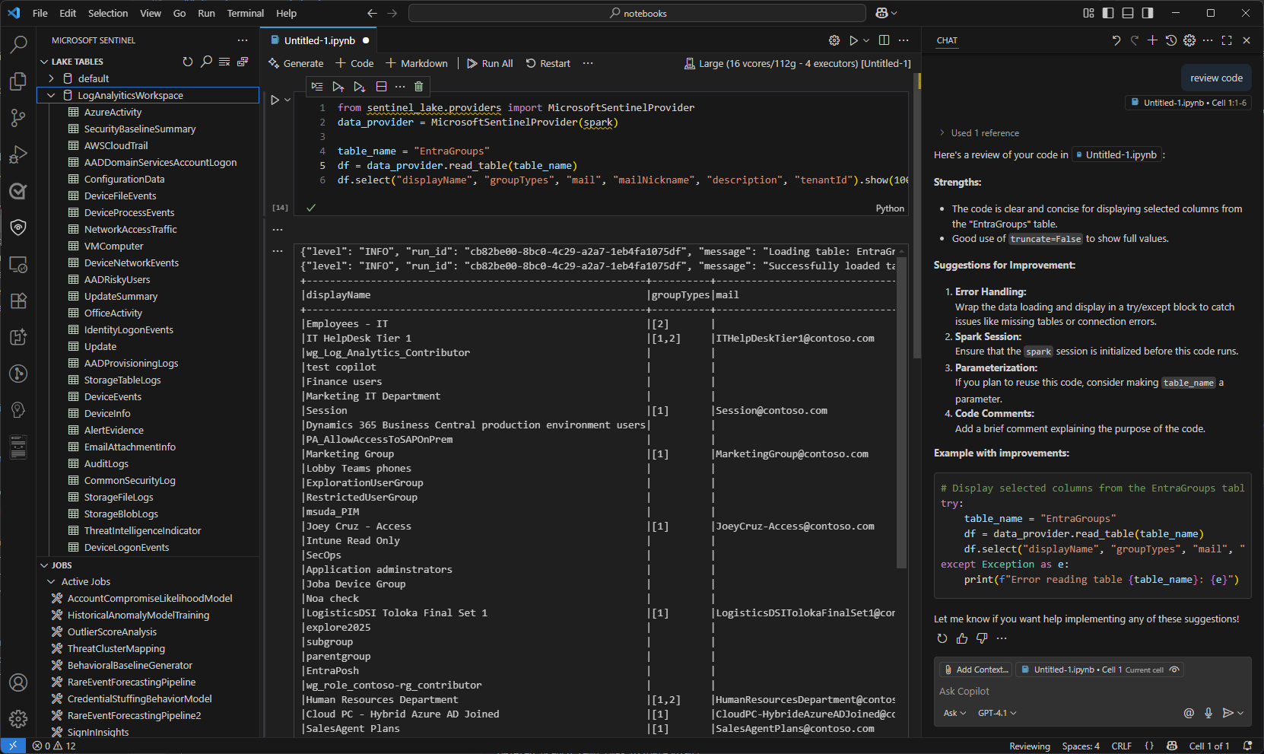Viewport: 1264px width, 754px height.
Task: Refresh the Lake Tables list
Action: click(188, 62)
